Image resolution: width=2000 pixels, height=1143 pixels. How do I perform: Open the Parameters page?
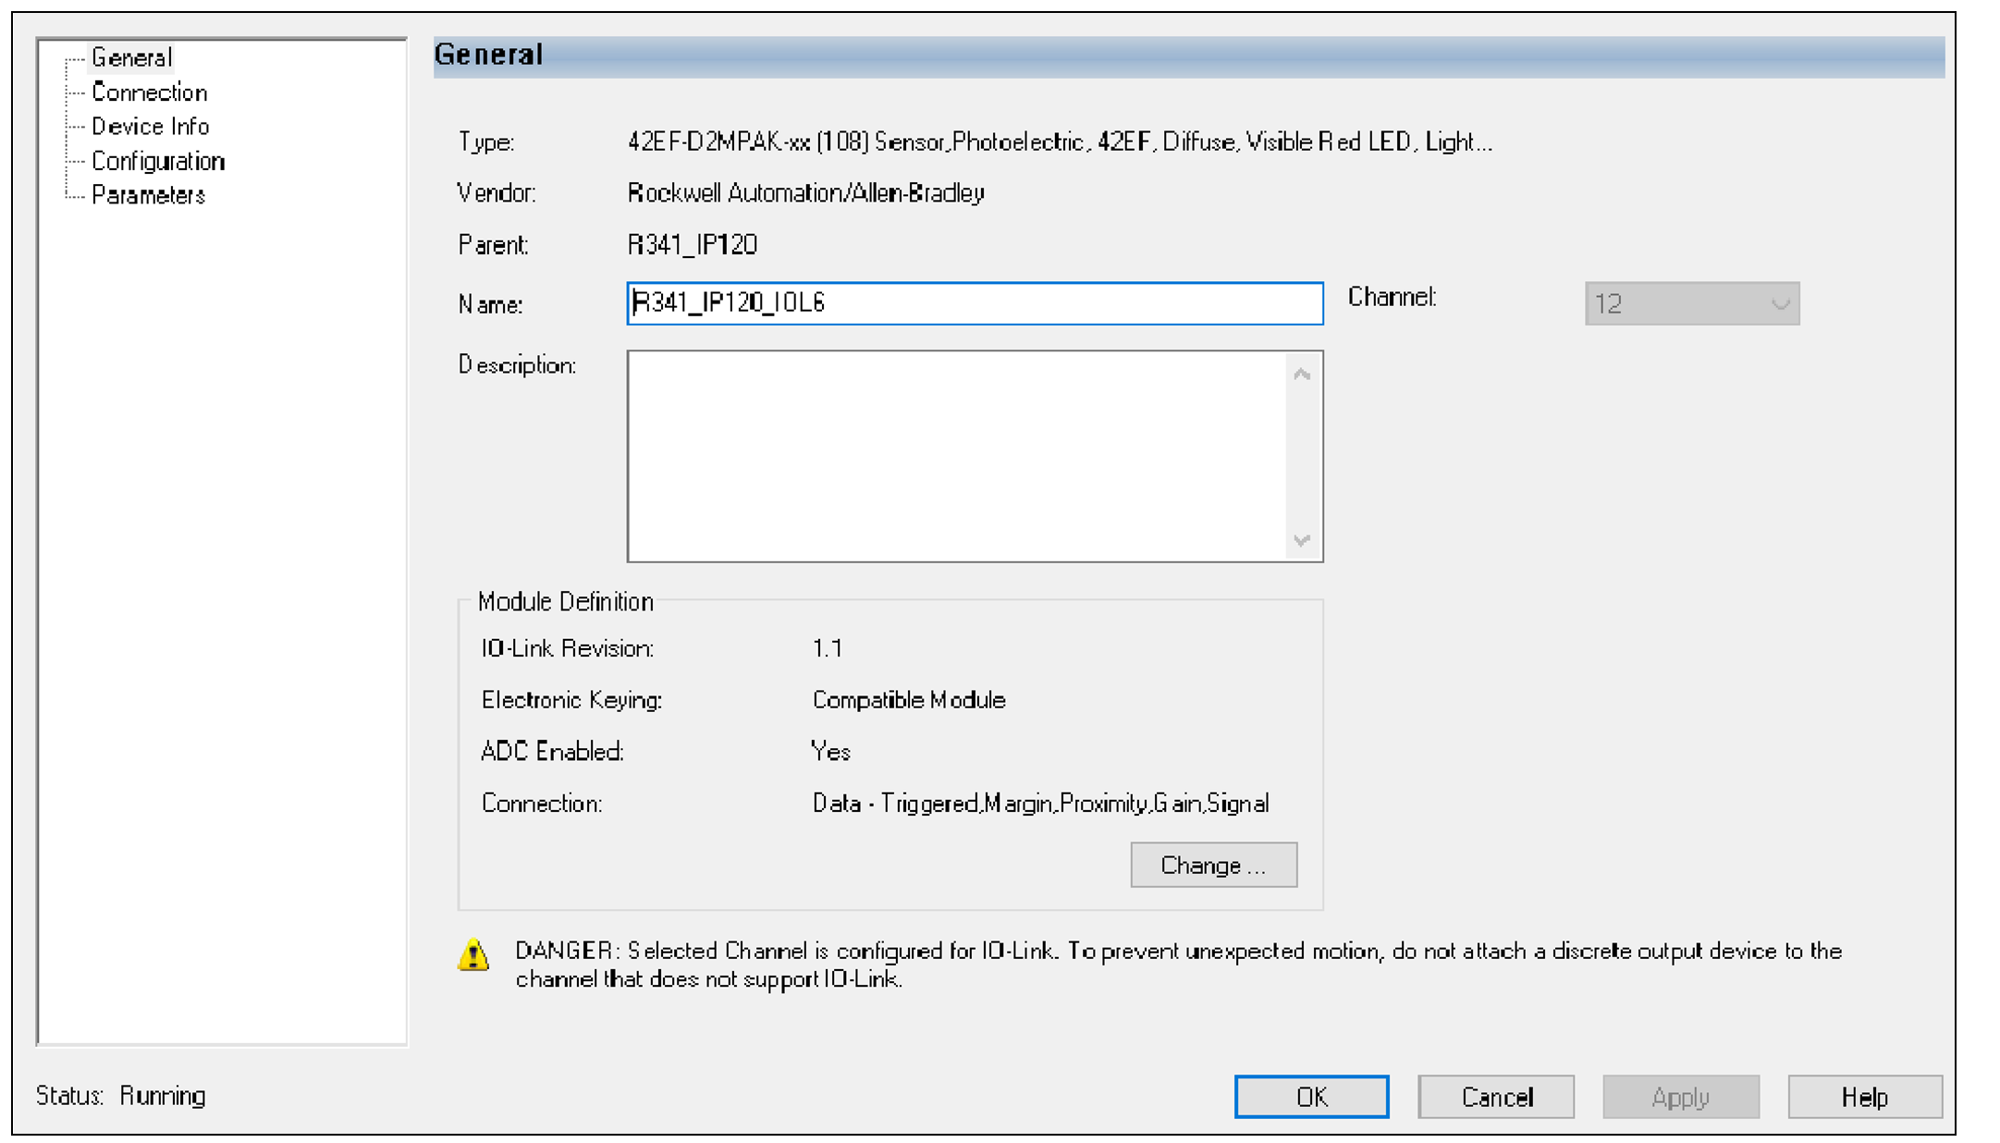148,195
